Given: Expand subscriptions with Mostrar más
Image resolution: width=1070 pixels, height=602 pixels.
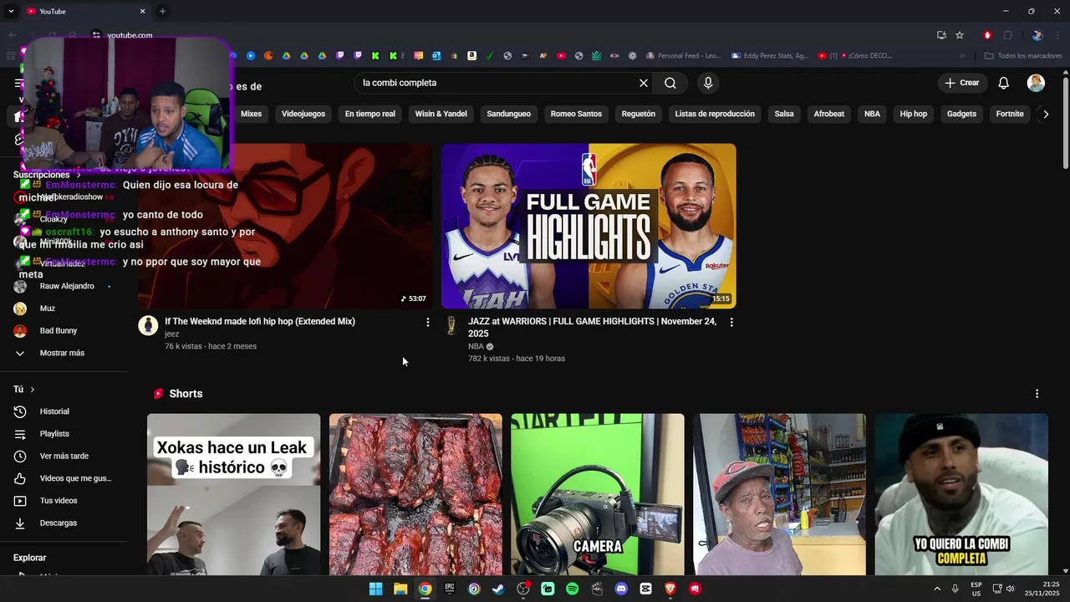Looking at the screenshot, I should (x=63, y=353).
